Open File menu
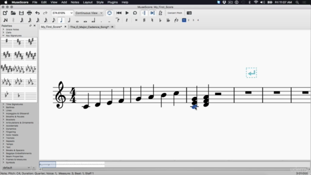Image resolution: width=311 pixels, height=175 pixels. click(35, 2)
